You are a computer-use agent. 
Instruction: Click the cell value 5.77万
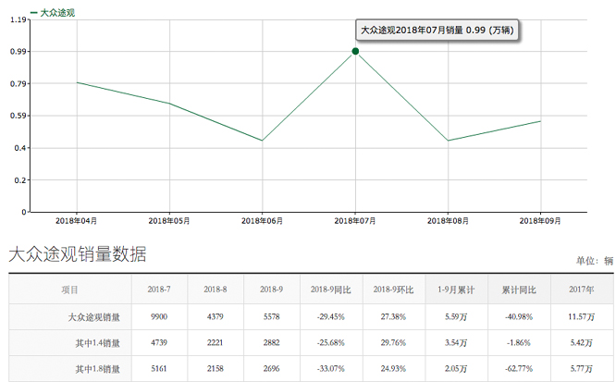coord(582,369)
